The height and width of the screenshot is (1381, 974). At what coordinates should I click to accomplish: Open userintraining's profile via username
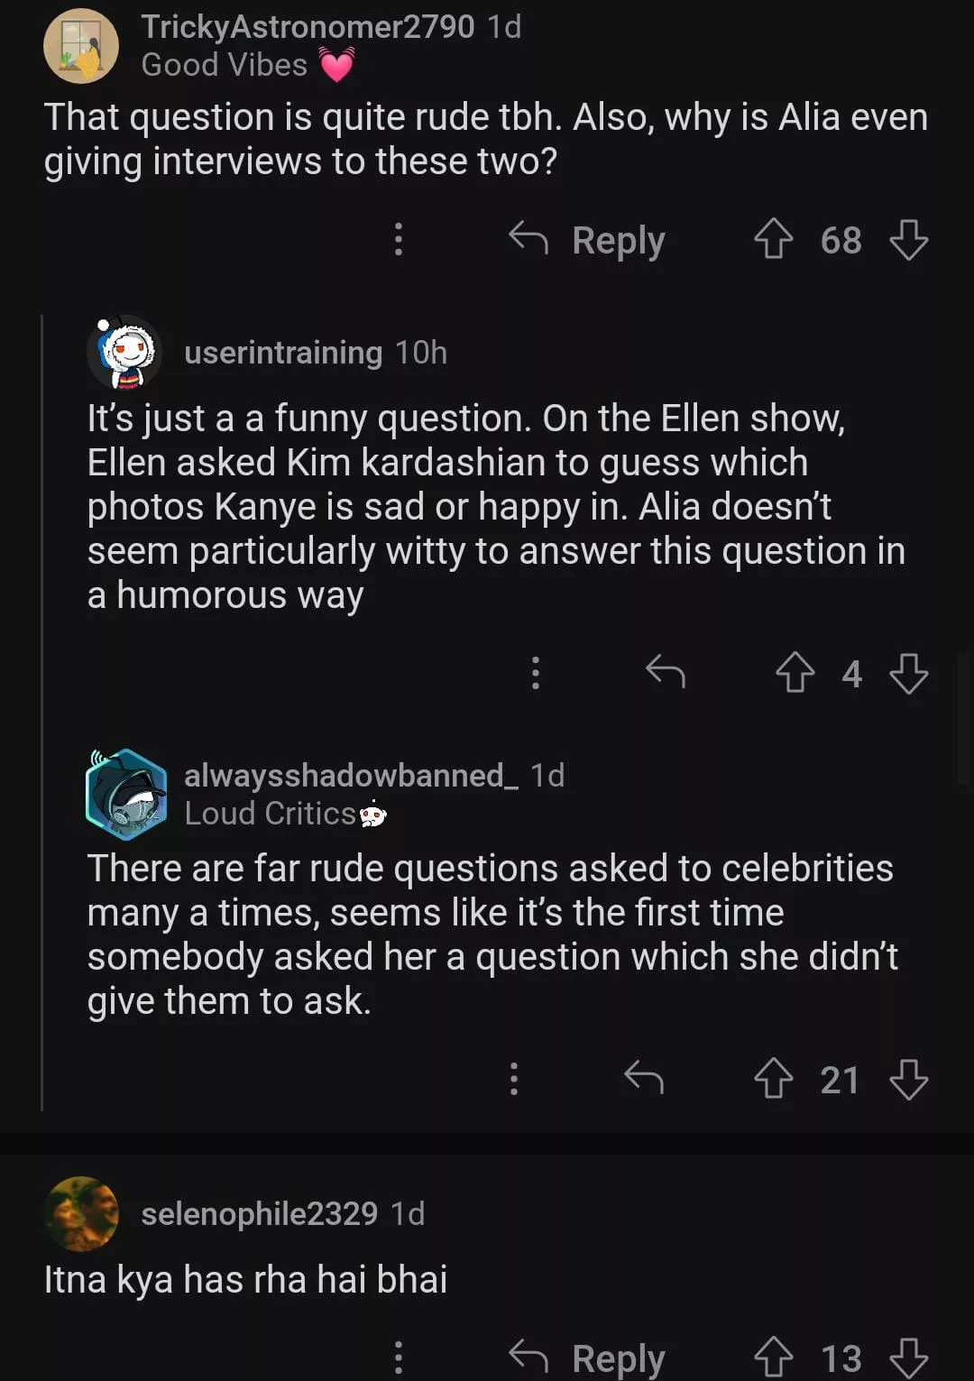(283, 353)
